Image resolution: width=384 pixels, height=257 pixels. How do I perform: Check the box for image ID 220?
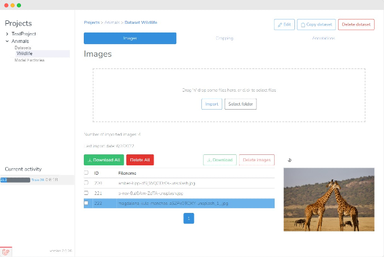(x=87, y=183)
